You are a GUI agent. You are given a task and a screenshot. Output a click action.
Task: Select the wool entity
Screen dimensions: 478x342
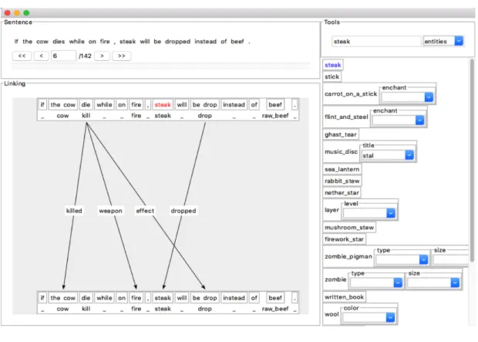[332, 314]
